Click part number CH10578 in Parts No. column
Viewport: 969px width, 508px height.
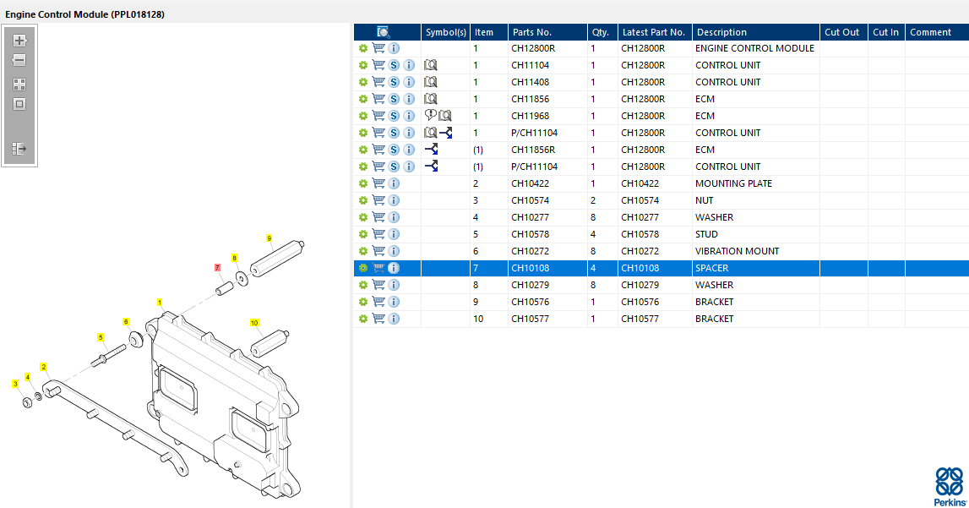[531, 234]
